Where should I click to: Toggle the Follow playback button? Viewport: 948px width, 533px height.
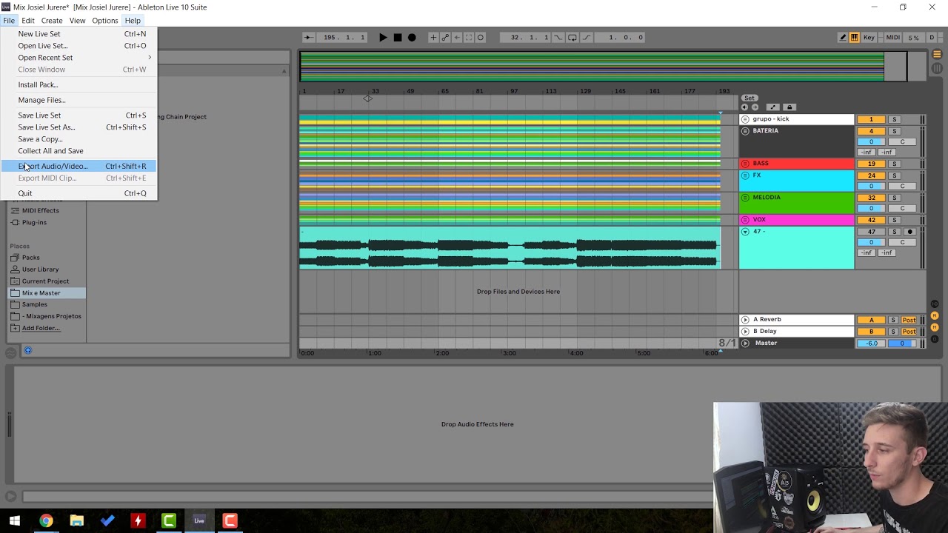308,37
